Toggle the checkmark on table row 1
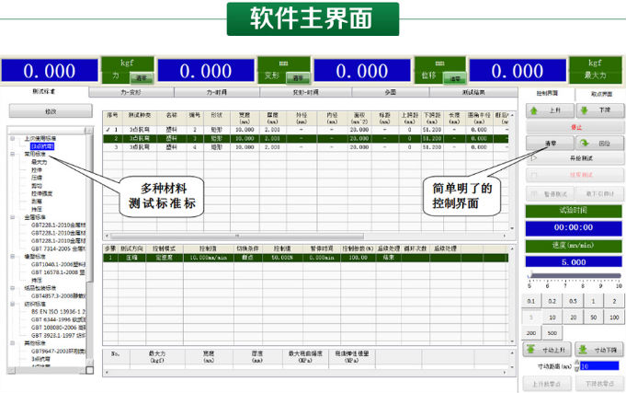Screen dimensions: 626x393 [x=108, y=131]
